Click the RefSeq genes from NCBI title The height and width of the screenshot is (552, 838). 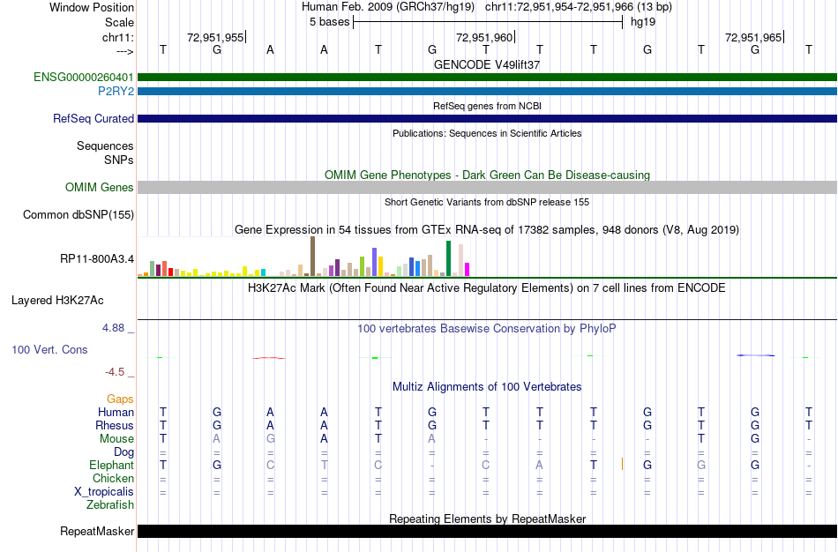point(487,106)
